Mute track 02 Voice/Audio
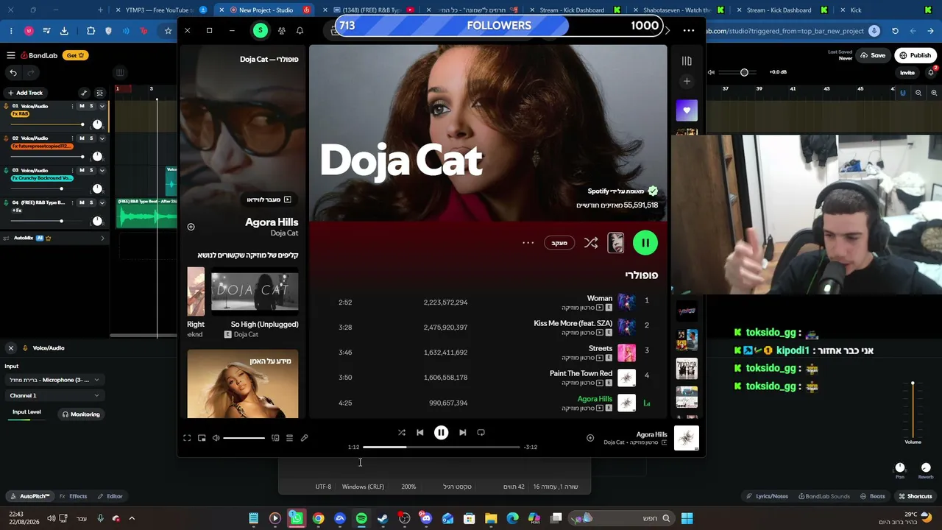Image resolution: width=942 pixels, height=530 pixels. tap(82, 138)
